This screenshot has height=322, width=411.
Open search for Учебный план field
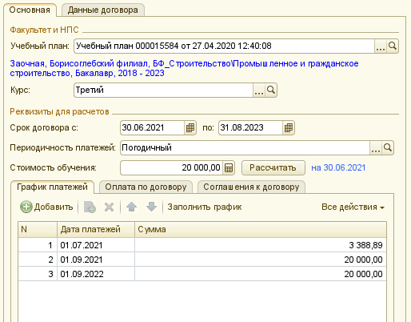(393, 46)
